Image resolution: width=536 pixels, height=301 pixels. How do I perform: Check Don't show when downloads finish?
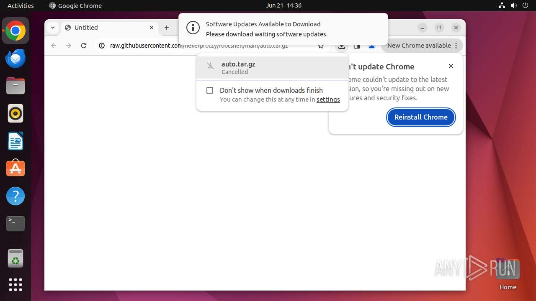point(210,90)
